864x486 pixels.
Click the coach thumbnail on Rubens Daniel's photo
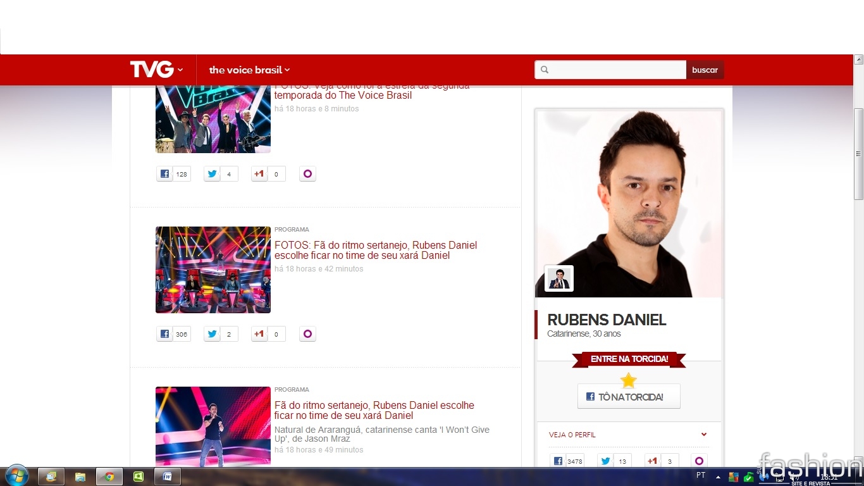559,278
